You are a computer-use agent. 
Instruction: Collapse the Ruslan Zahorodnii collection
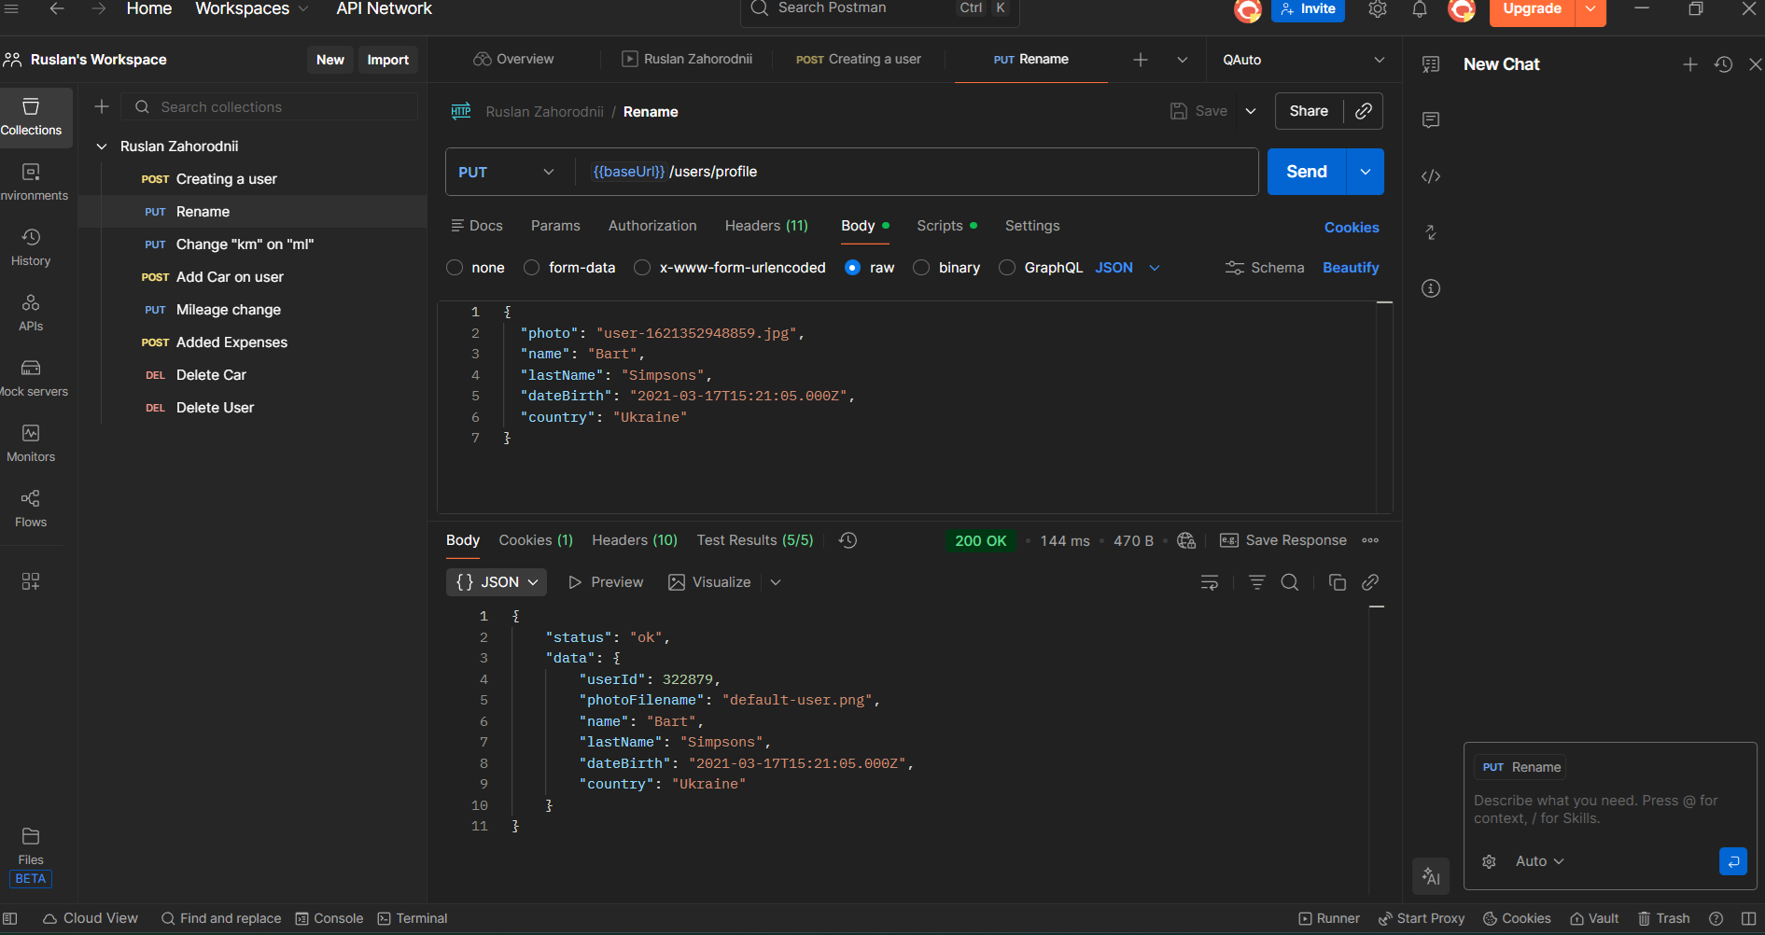coord(102,147)
